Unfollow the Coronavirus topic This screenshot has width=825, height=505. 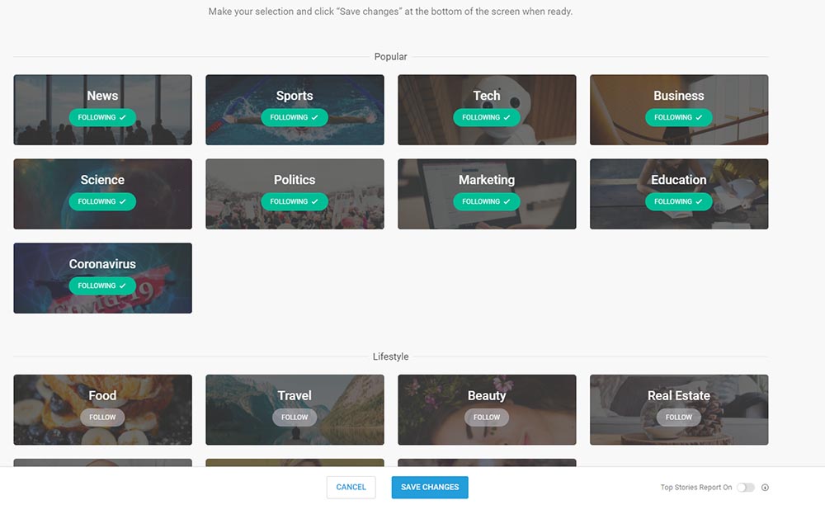pos(102,286)
